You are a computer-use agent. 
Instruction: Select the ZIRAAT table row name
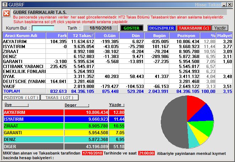pos(11,52)
